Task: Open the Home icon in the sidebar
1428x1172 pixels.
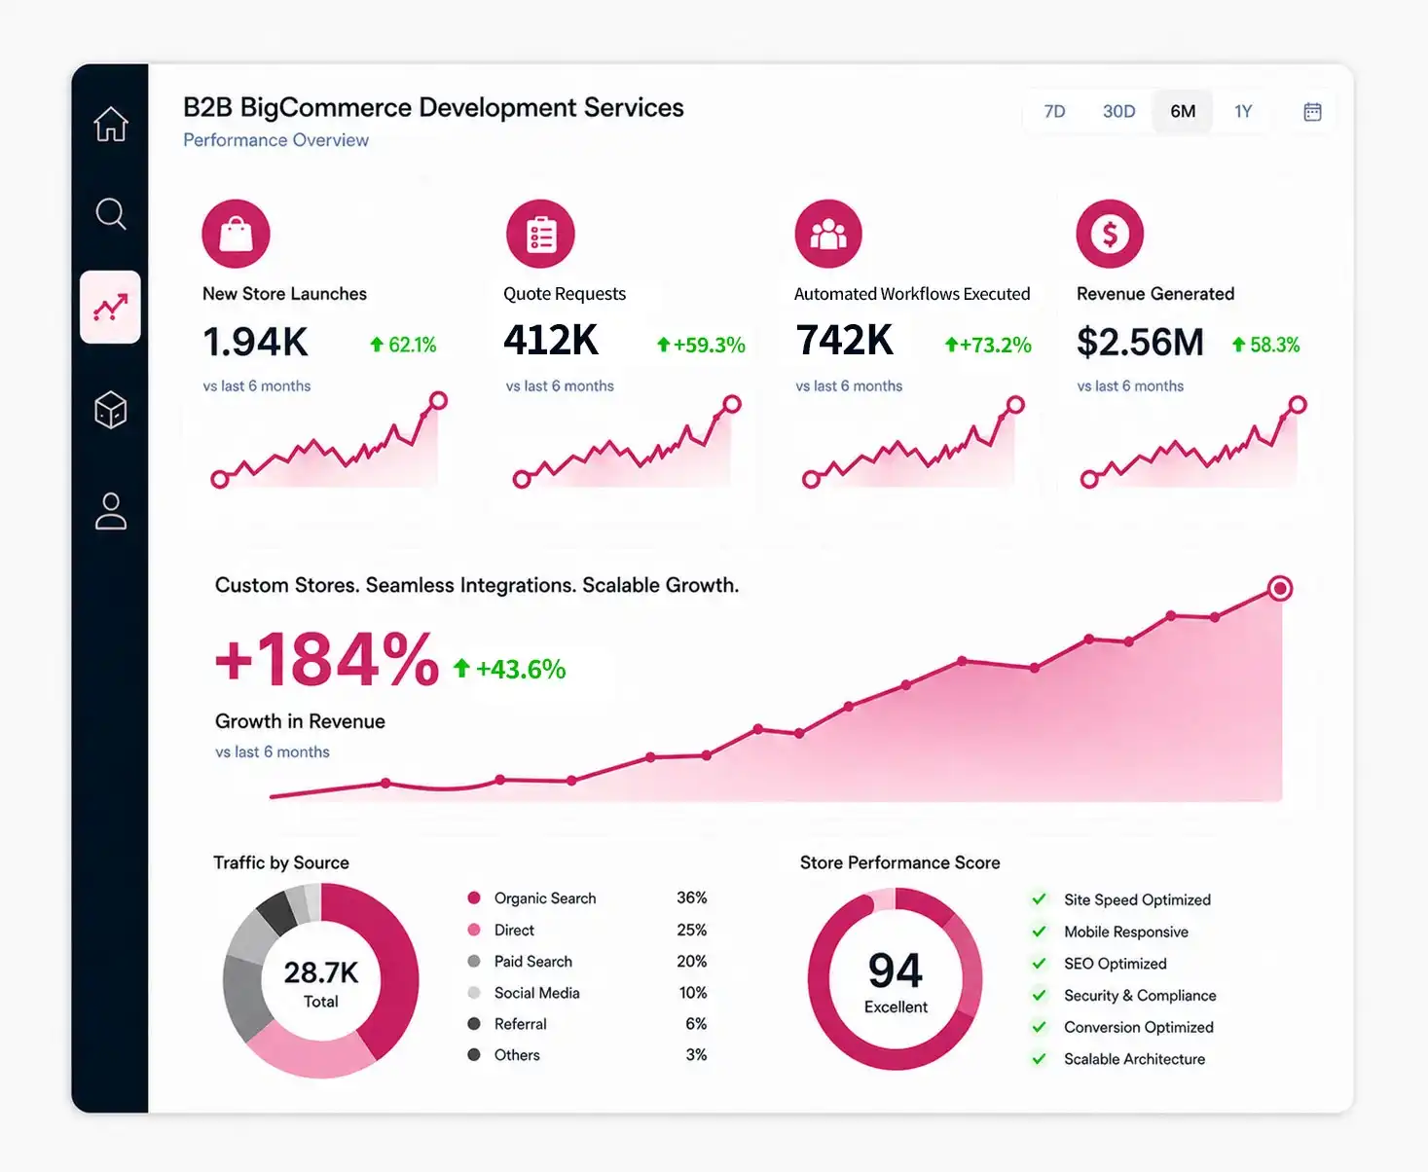Action: coord(111,124)
